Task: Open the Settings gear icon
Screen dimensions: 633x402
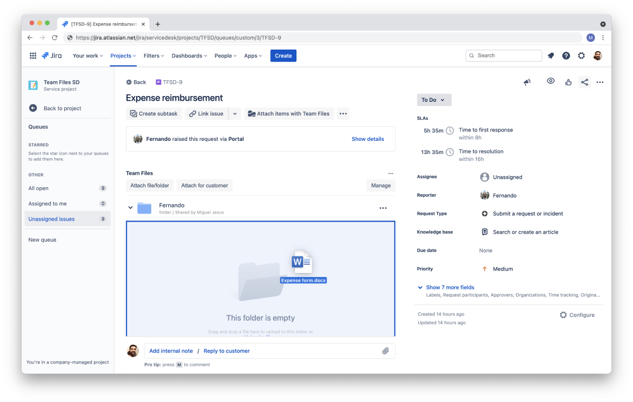Action: click(581, 56)
